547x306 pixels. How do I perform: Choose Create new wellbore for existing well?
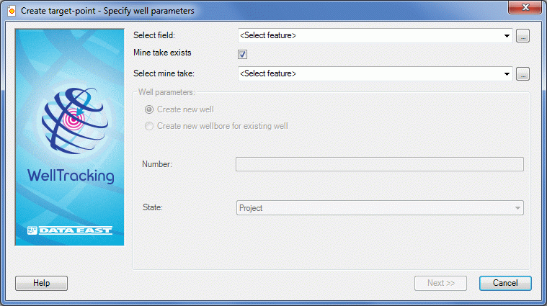149,126
